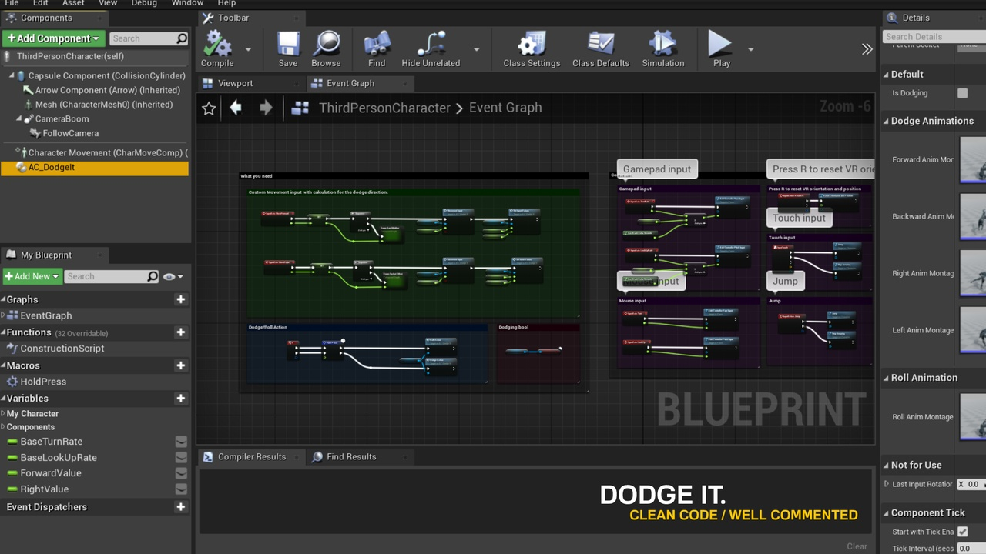This screenshot has height=554, width=986.
Task: Focus the Search Details field
Action: click(x=934, y=37)
